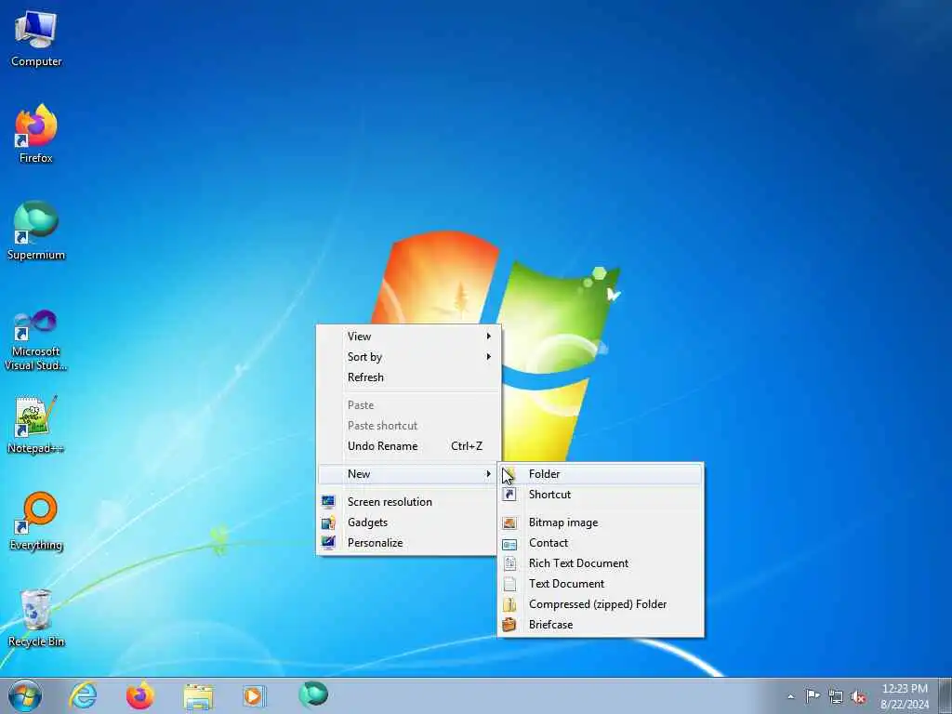Open the Action Center flag icon
The image size is (952, 714).
point(813,695)
